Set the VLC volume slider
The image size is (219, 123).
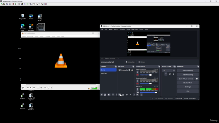point(95,88)
